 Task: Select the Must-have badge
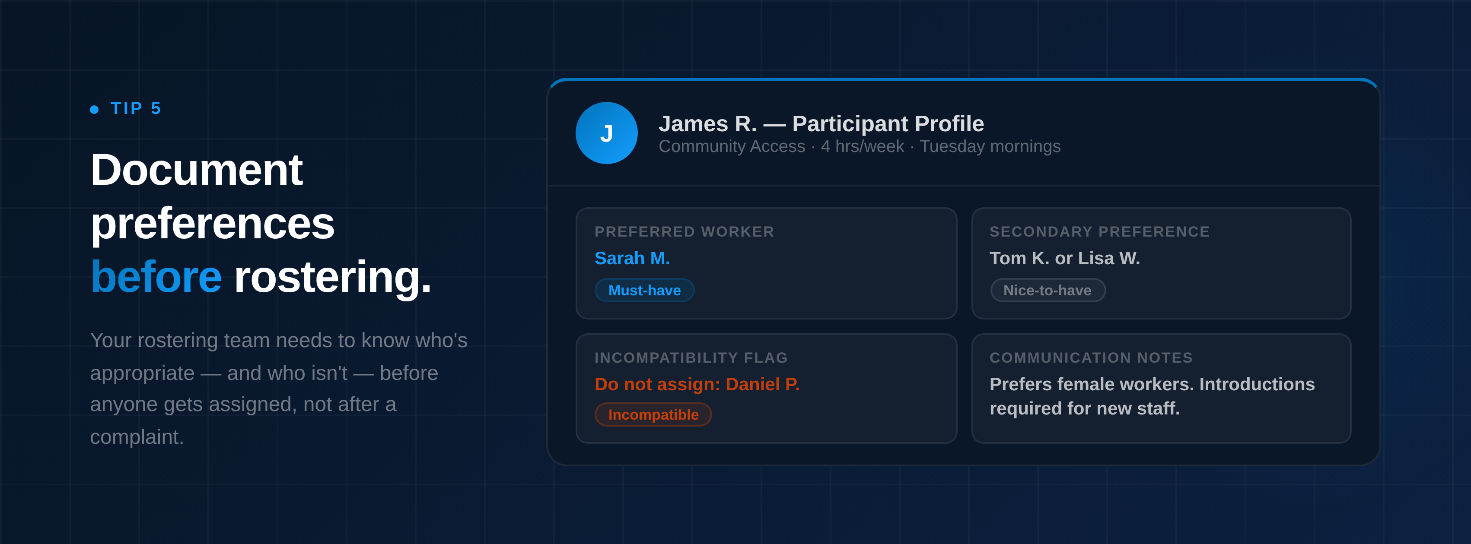(644, 290)
